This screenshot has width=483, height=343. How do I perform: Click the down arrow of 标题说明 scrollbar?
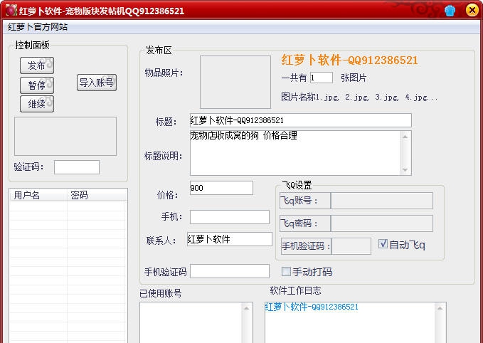[x=405, y=170]
